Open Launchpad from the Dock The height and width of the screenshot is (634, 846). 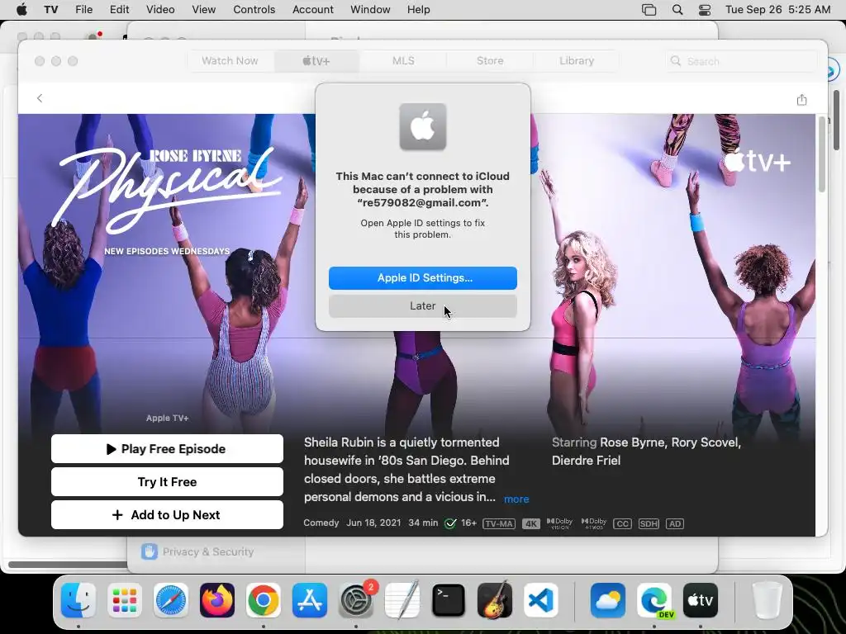(x=125, y=600)
